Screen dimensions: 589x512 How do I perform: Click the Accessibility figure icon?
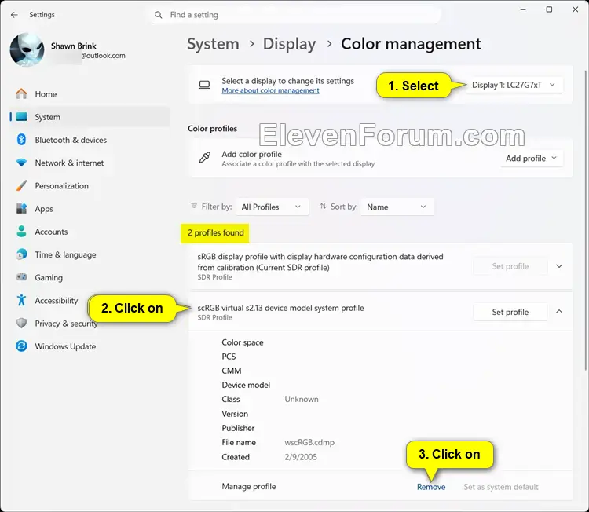21,300
